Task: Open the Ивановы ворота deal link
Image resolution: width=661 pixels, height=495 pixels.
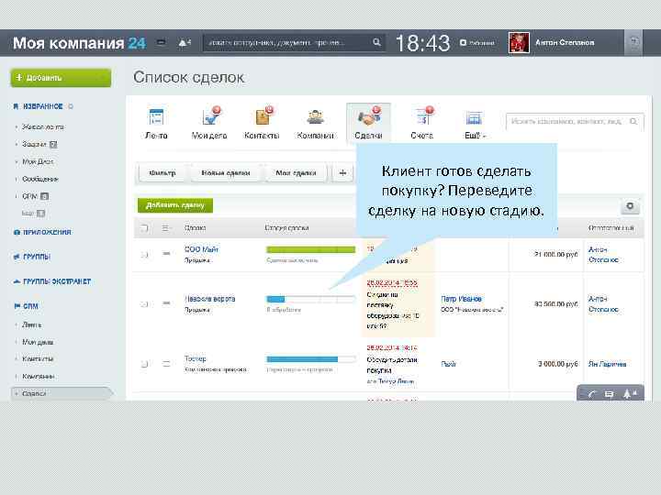Action: (209, 299)
